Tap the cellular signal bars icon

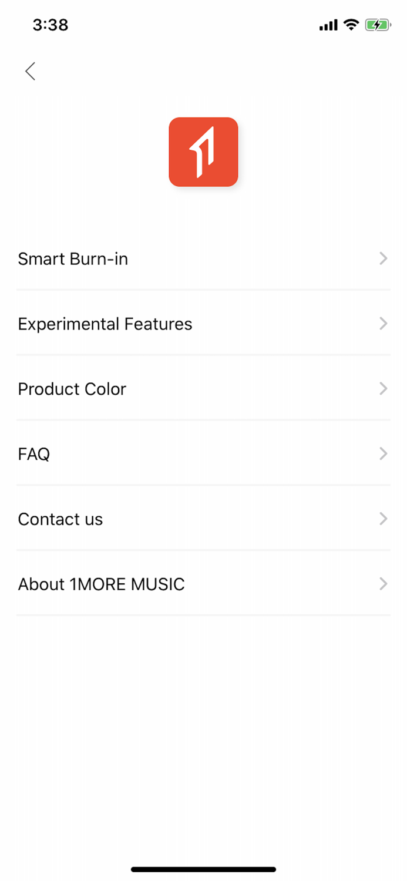click(x=328, y=25)
